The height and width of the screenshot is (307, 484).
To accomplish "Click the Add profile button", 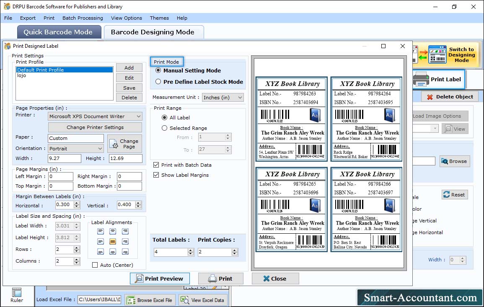I will point(129,68).
